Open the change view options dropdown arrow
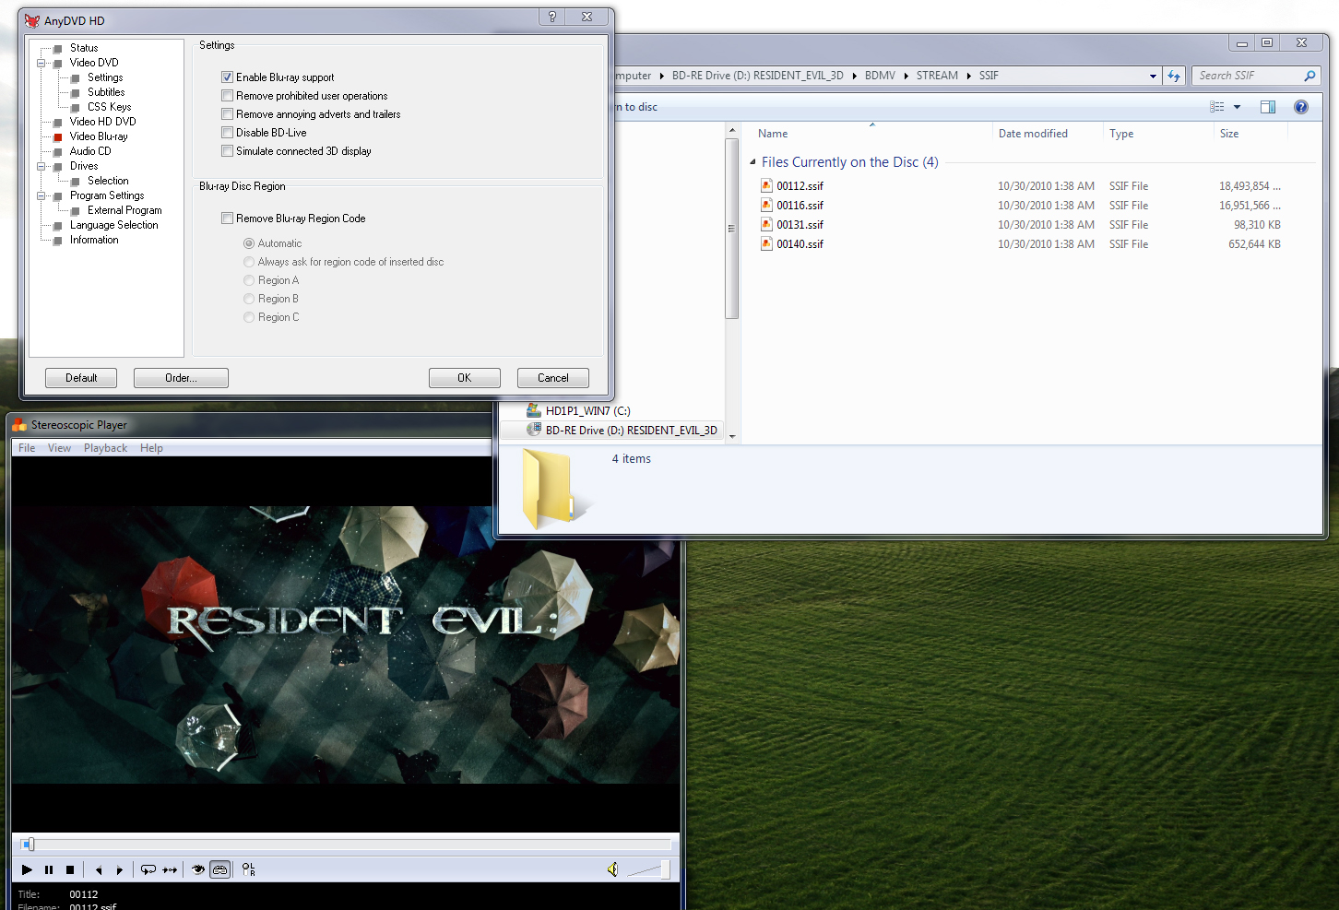 point(1238,107)
